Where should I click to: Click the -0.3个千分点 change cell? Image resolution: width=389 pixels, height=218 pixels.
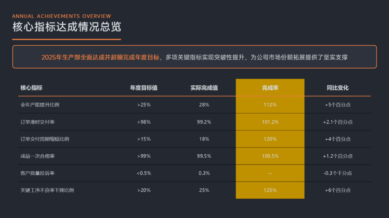(x=337, y=173)
